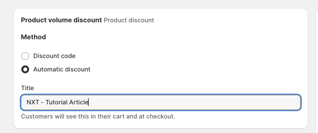Click the 'Automatic discount' option label
Viewport: 318px width, 133px height.
pyautogui.click(x=62, y=69)
